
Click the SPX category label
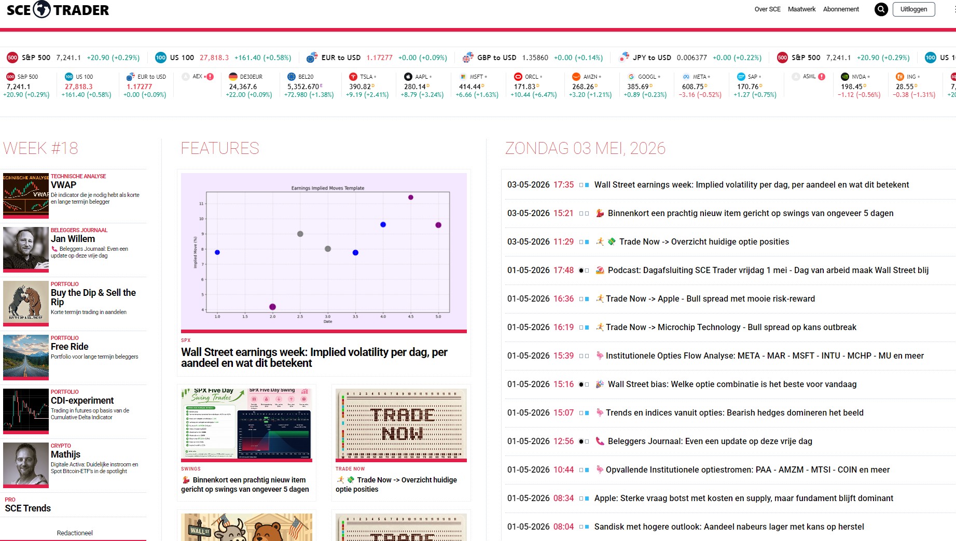(x=186, y=340)
